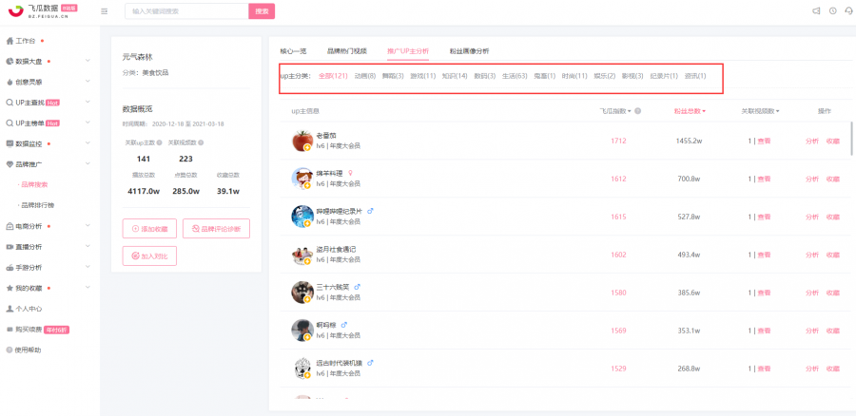Expand the 数据监控 sidebar menu
The width and height of the screenshot is (856, 416).
click(x=88, y=144)
